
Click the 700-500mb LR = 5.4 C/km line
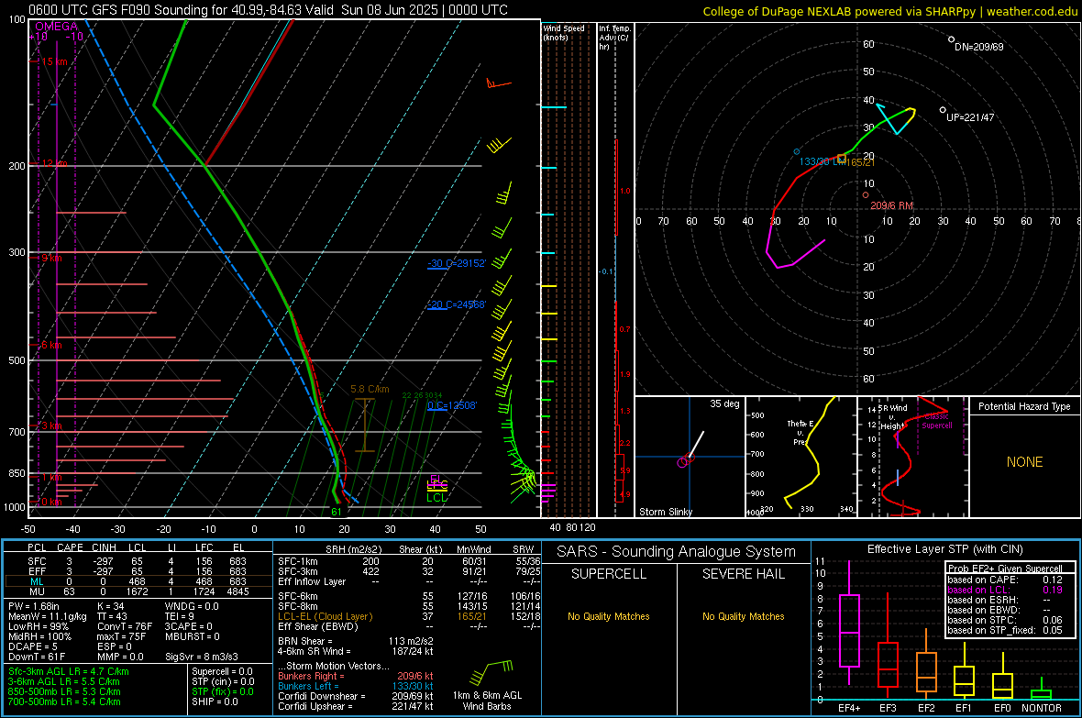coord(64,701)
